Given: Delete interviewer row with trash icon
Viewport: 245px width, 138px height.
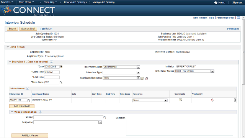Looking at the screenshot, I should pyautogui.click(x=235, y=100).
